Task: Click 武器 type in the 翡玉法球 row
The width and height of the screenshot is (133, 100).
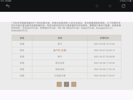Action: (x=22, y=63)
